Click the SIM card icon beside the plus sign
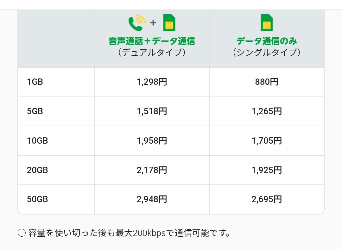 point(169,23)
